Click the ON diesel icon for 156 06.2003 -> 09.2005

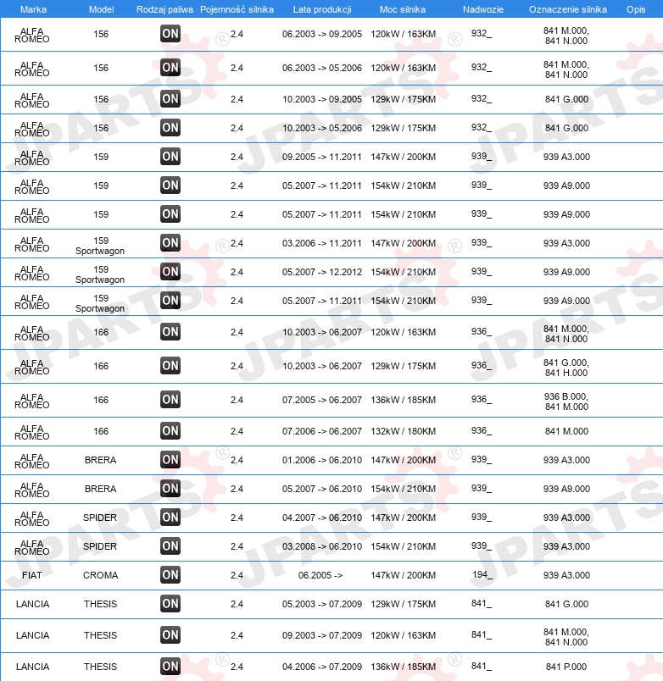click(170, 33)
